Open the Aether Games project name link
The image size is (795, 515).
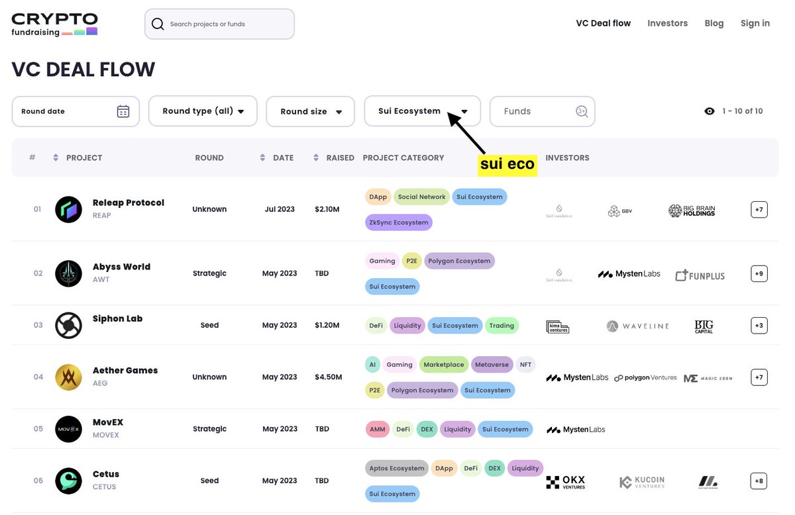click(125, 371)
